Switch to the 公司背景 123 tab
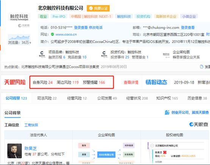The height and width of the screenshot is (165, 210). pos(16,98)
